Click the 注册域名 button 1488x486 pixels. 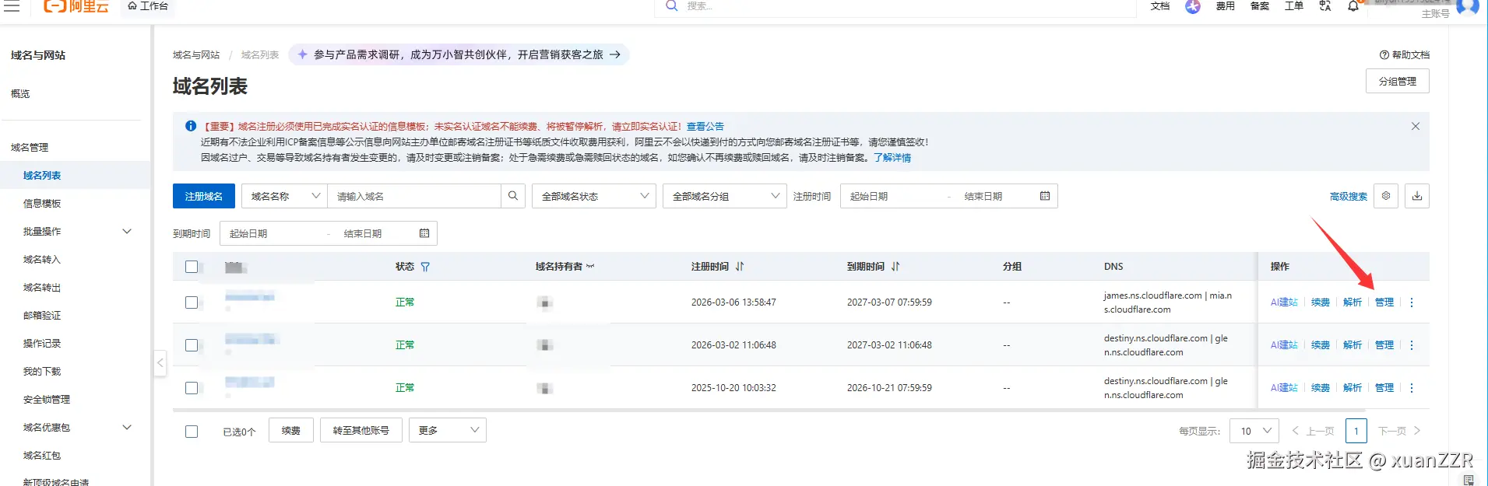(204, 196)
